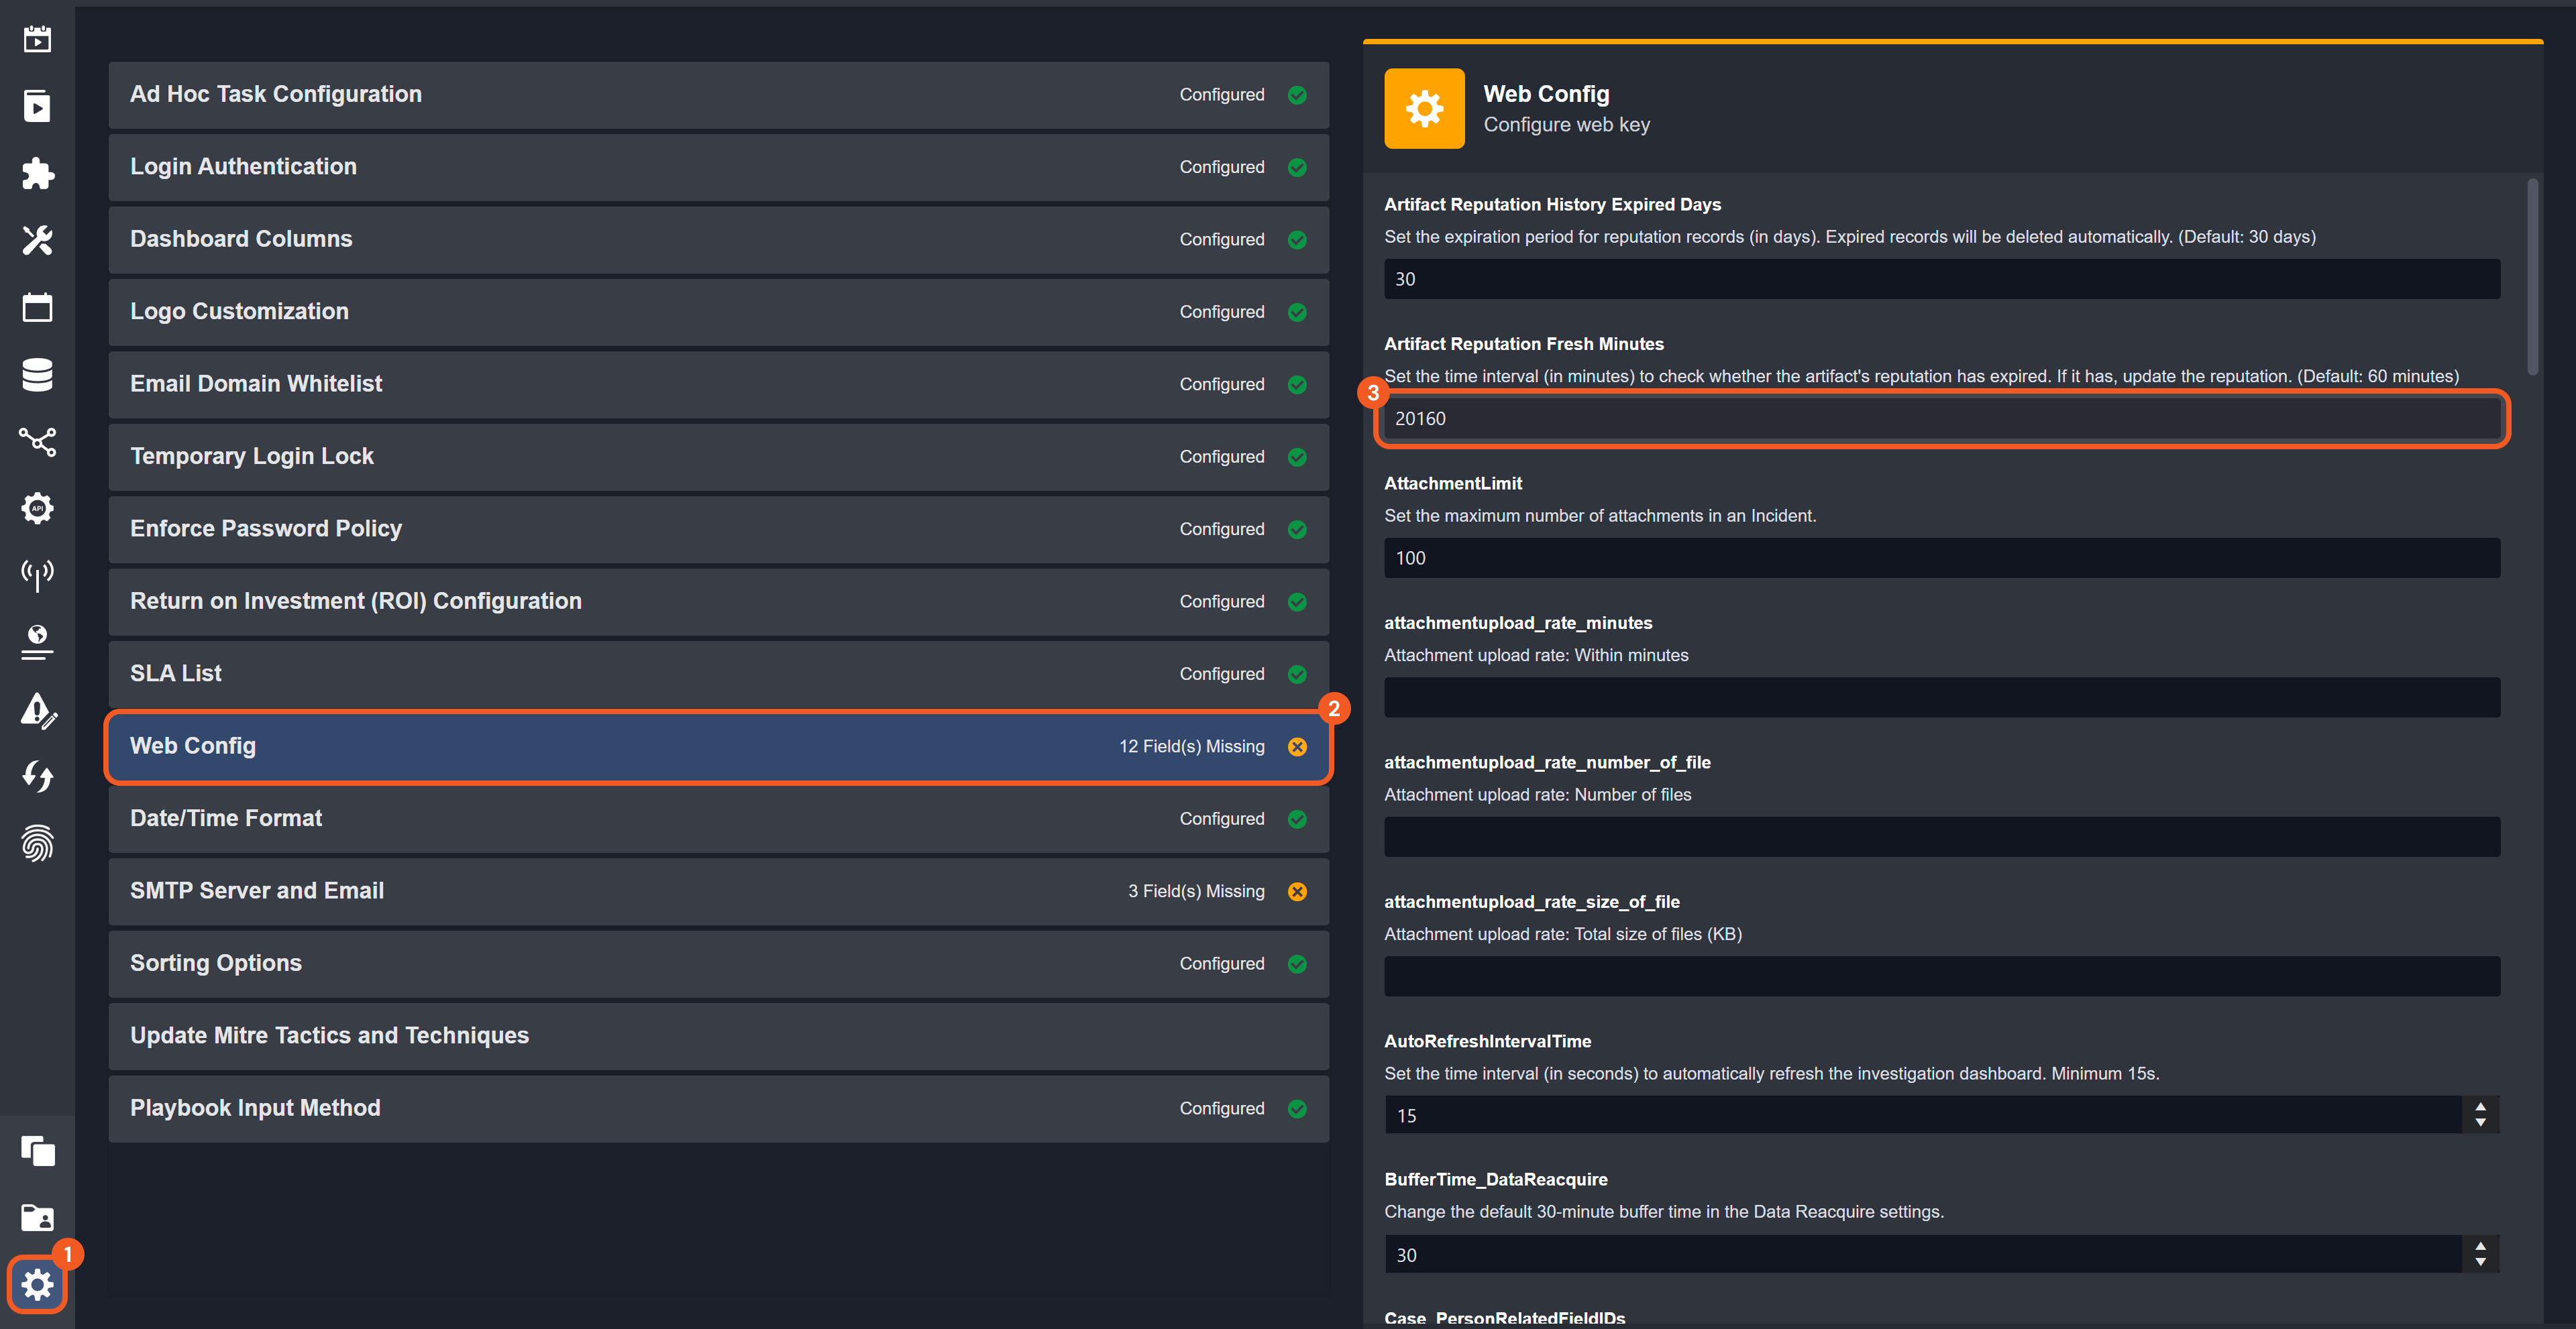Click the lightning sync arrows icon

37,776
